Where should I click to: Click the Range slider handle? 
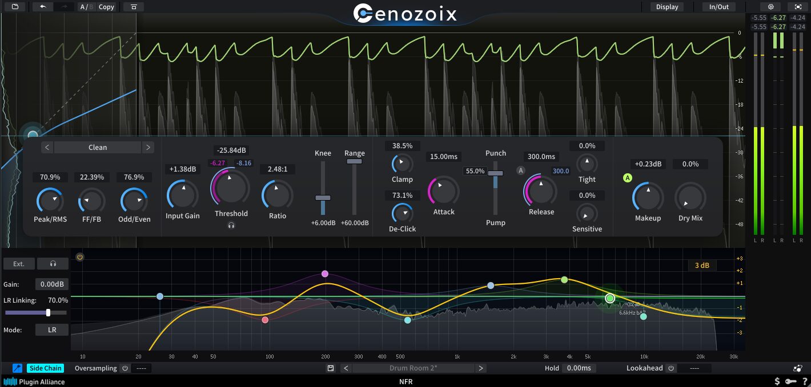point(355,161)
